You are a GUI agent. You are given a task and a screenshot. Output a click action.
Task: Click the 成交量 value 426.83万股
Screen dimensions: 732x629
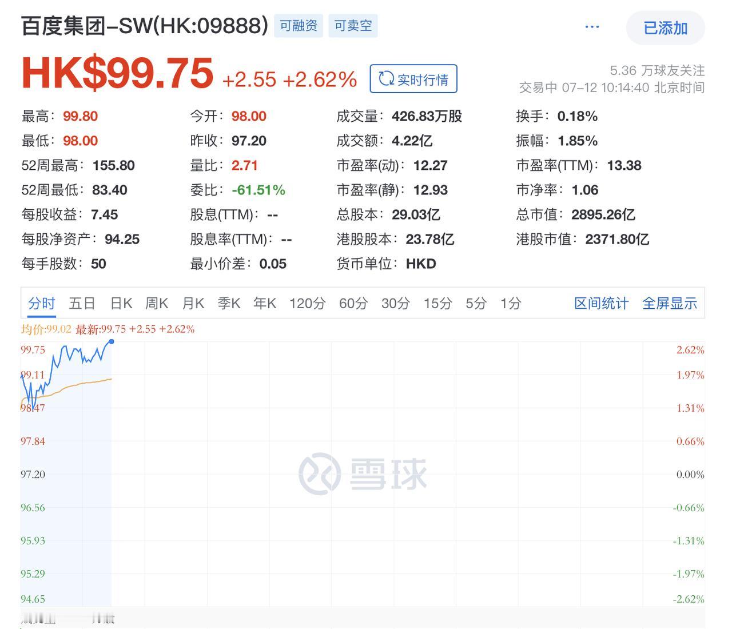pyautogui.click(x=427, y=116)
